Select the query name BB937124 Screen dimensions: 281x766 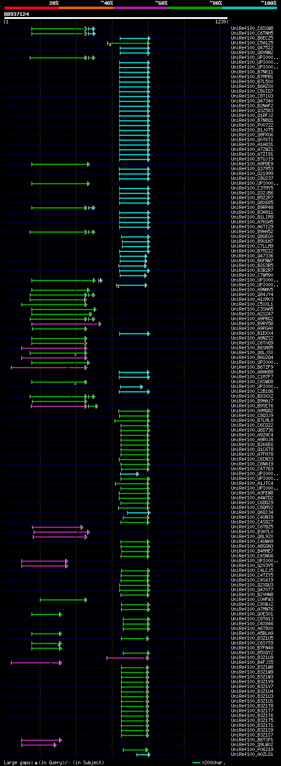pyautogui.click(x=17, y=14)
